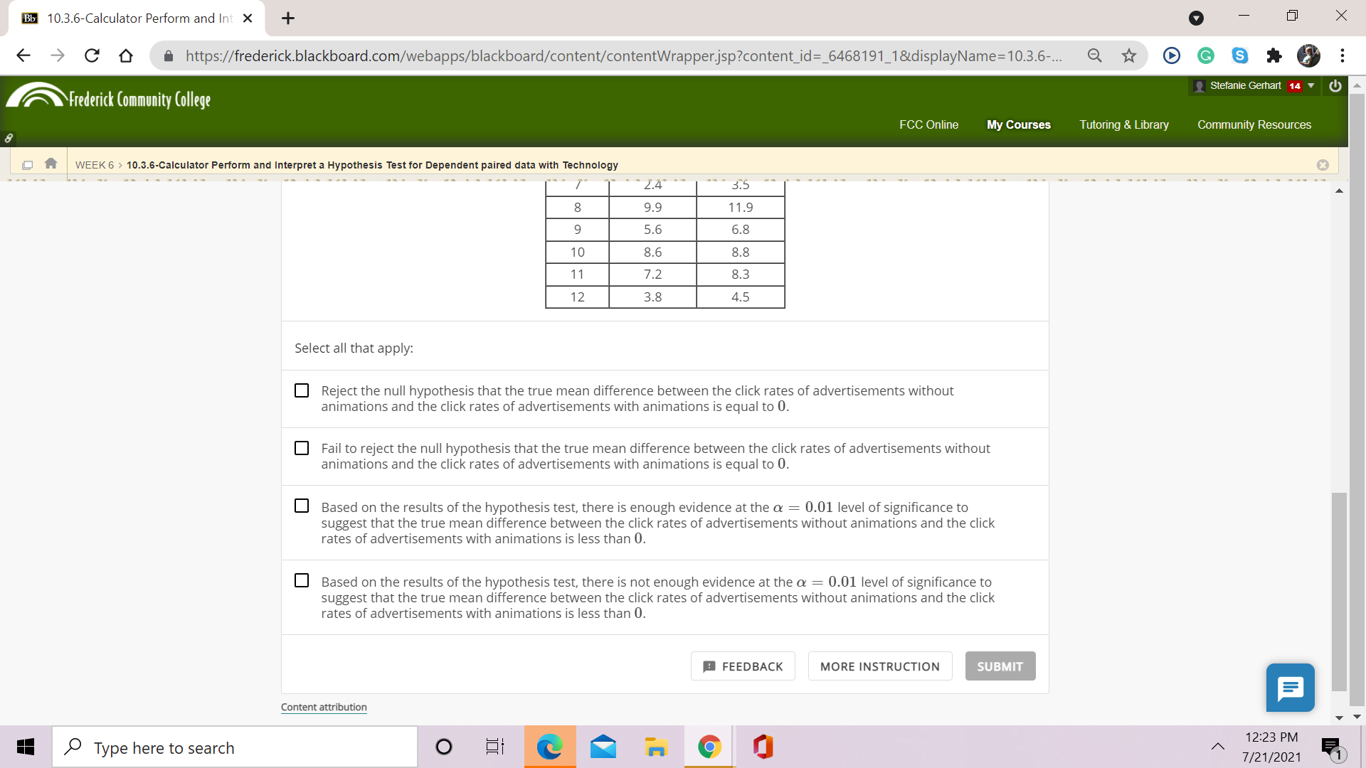1366x768 pixels.
Task: Check the 'there is enough evidence' option
Action: (302, 506)
